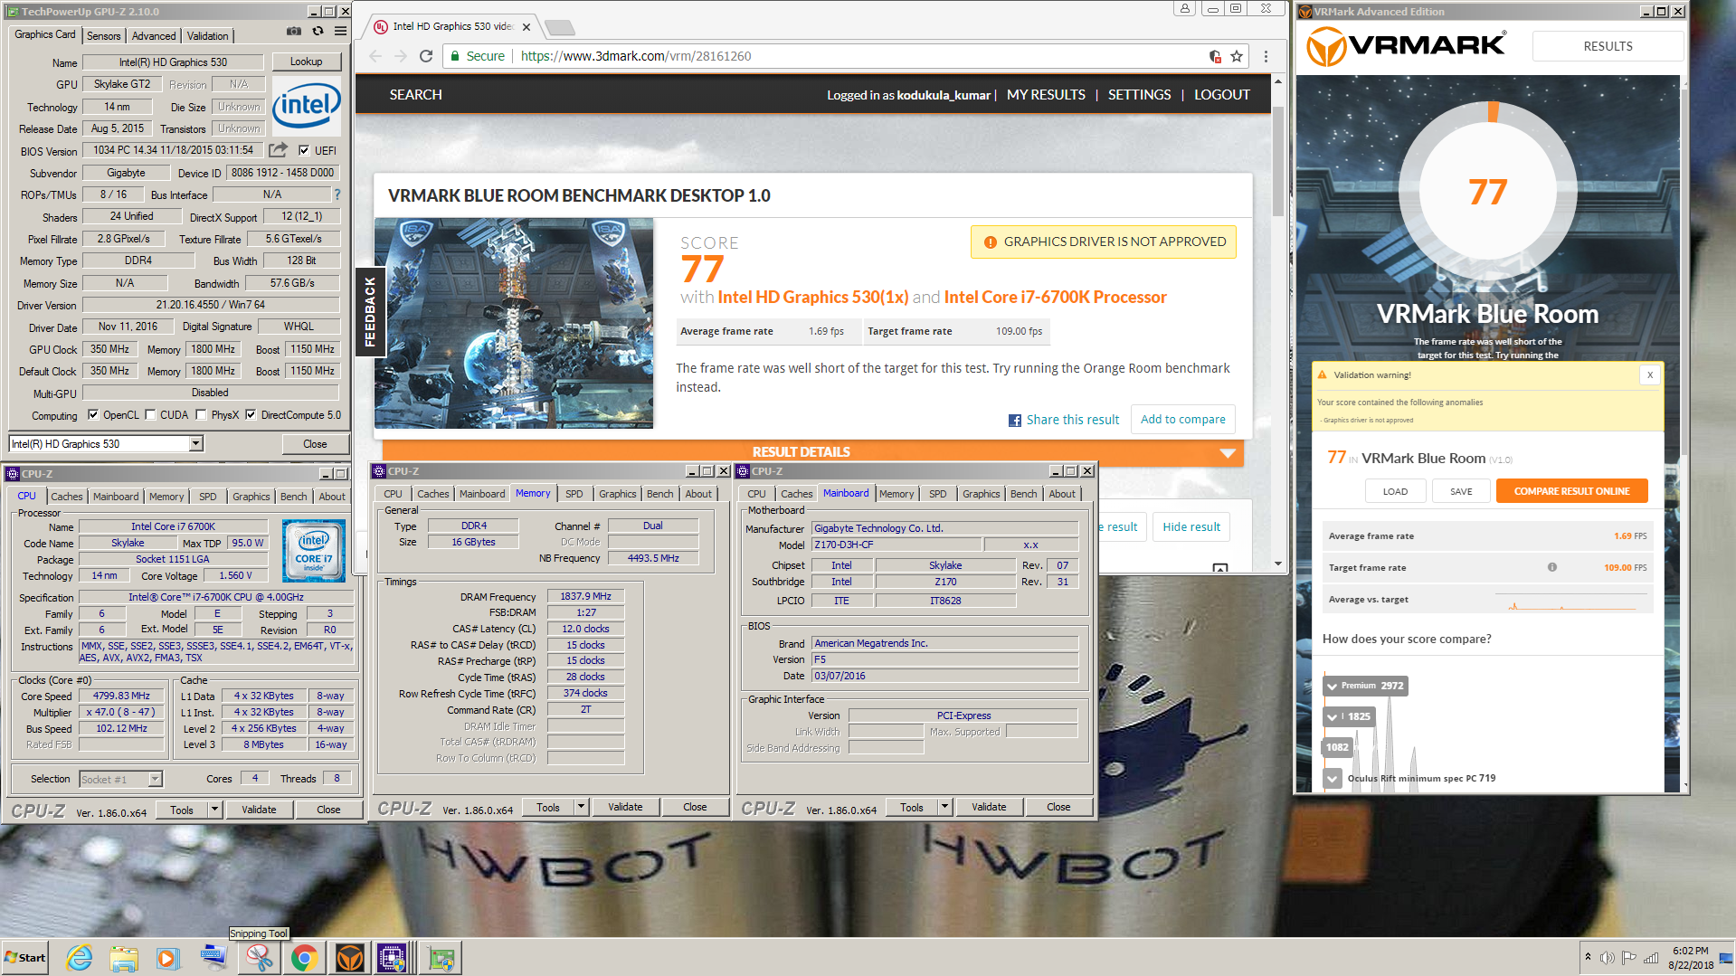The image size is (1736, 976).
Task: Click the Lookup button in GPU-Z
Action: tap(306, 62)
